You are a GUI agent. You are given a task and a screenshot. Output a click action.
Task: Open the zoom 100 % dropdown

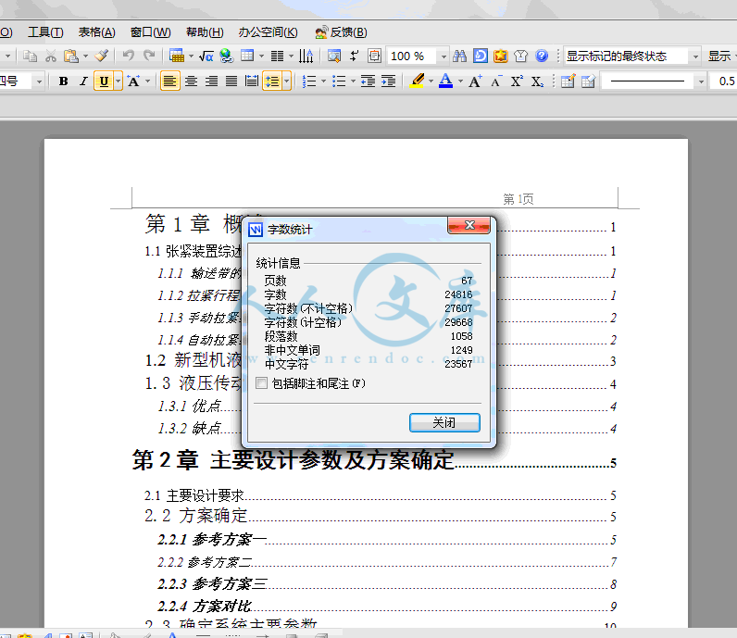(443, 56)
